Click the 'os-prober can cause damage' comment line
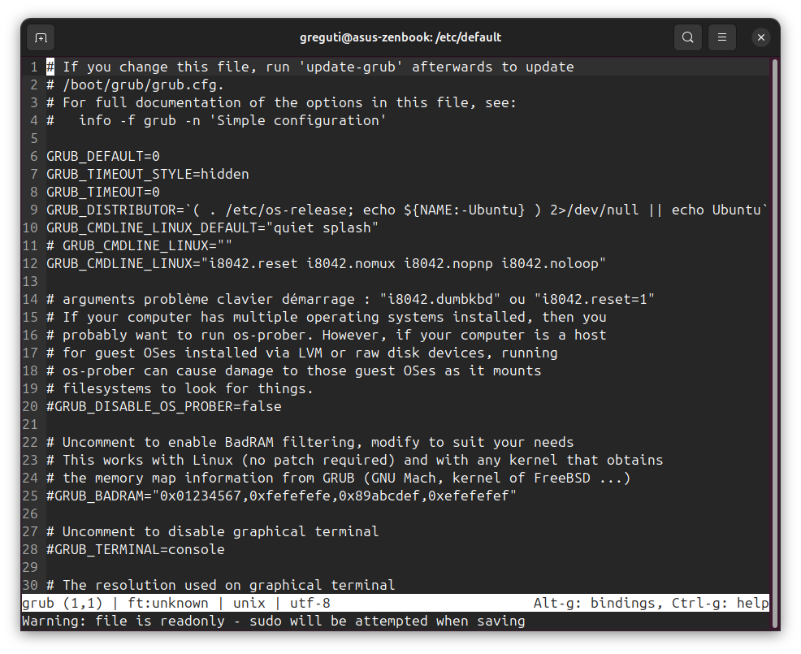 tap(294, 371)
